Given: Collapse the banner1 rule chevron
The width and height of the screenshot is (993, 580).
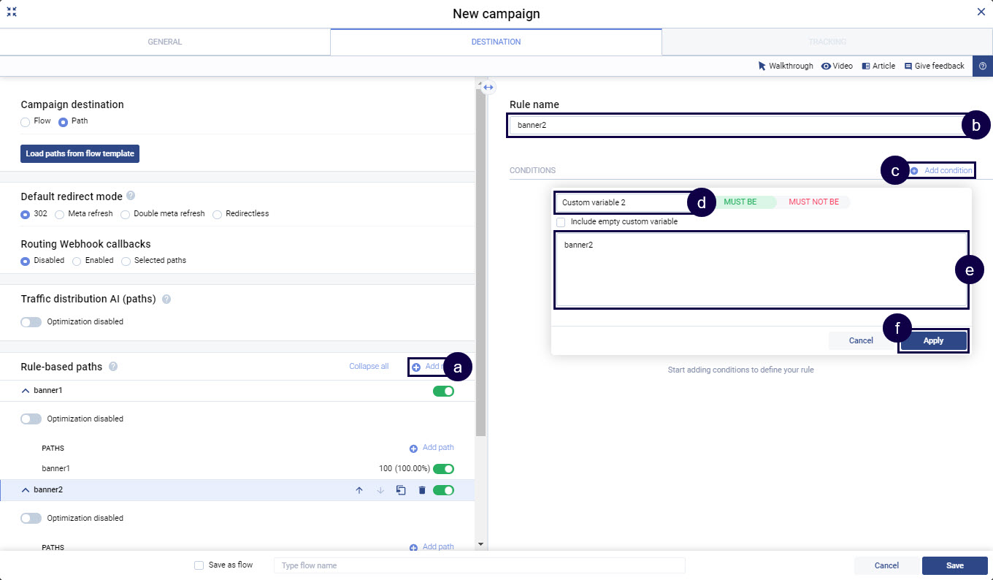Looking at the screenshot, I should [26, 391].
